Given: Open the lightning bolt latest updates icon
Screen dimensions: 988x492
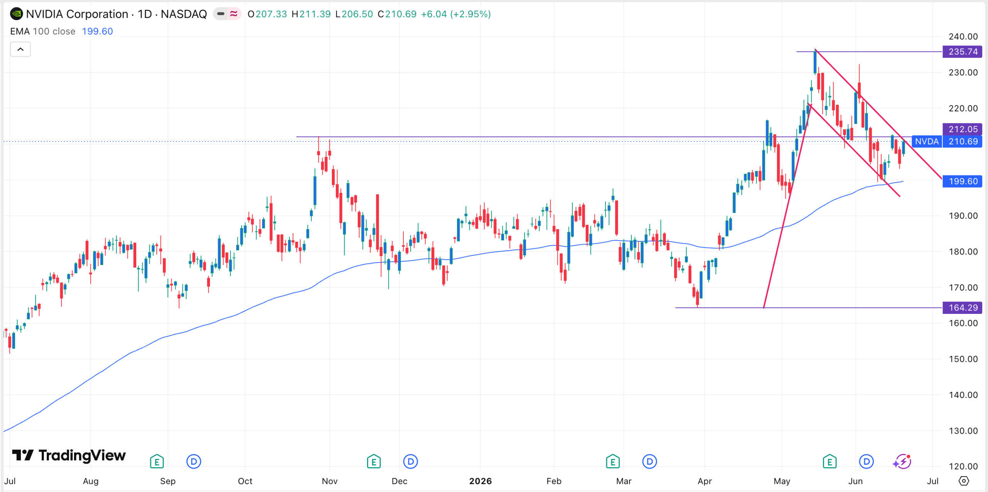Looking at the screenshot, I should 902,462.
